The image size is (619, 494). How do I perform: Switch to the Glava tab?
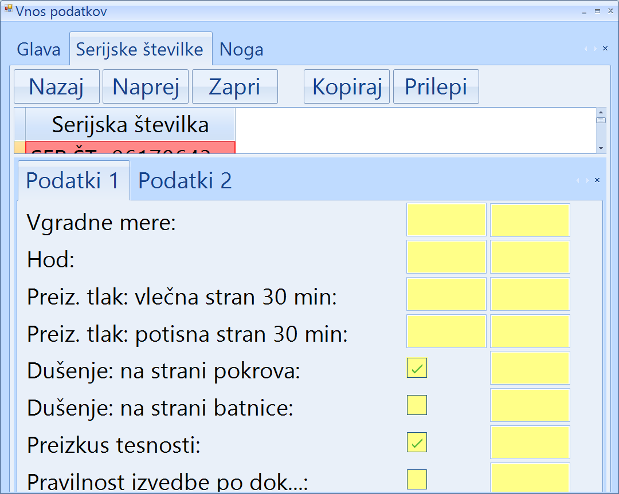38,49
